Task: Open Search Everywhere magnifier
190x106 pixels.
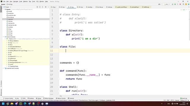Action: pyautogui.click(x=183, y=4)
